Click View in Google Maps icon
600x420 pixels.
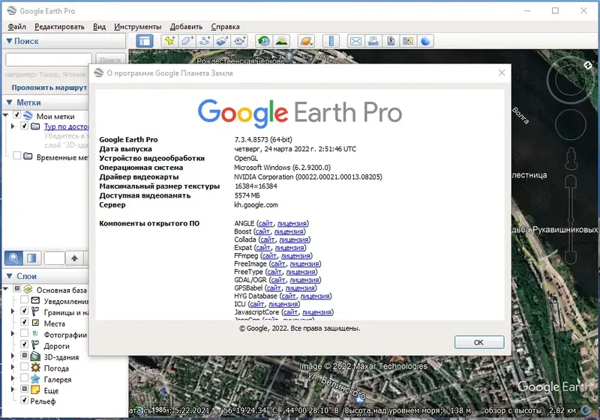tap(408, 41)
